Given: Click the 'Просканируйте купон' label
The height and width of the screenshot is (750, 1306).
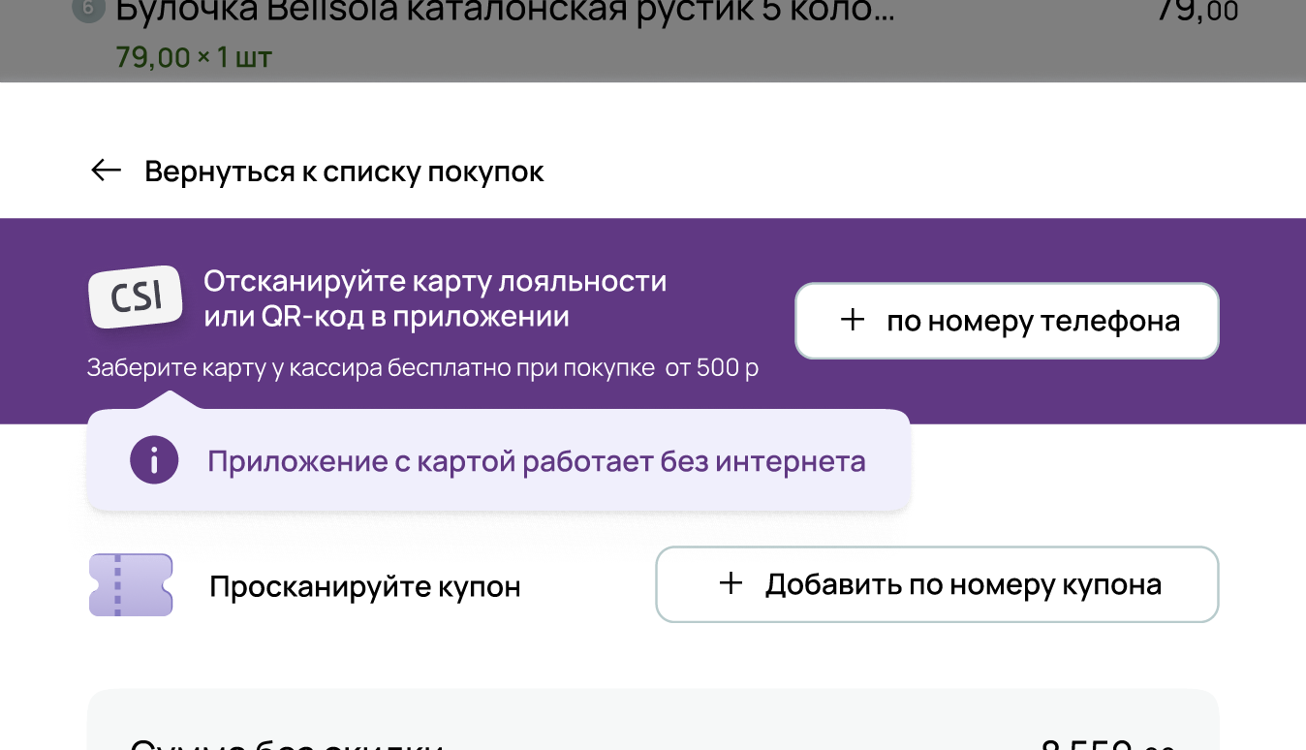Looking at the screenshot, I should pos(365,585).
